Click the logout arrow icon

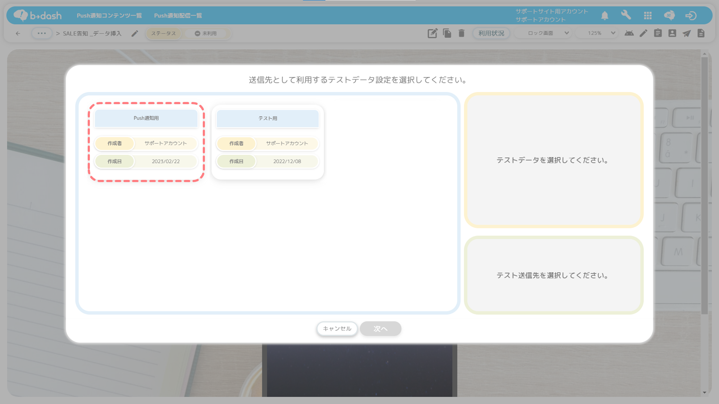coord(691,15)
